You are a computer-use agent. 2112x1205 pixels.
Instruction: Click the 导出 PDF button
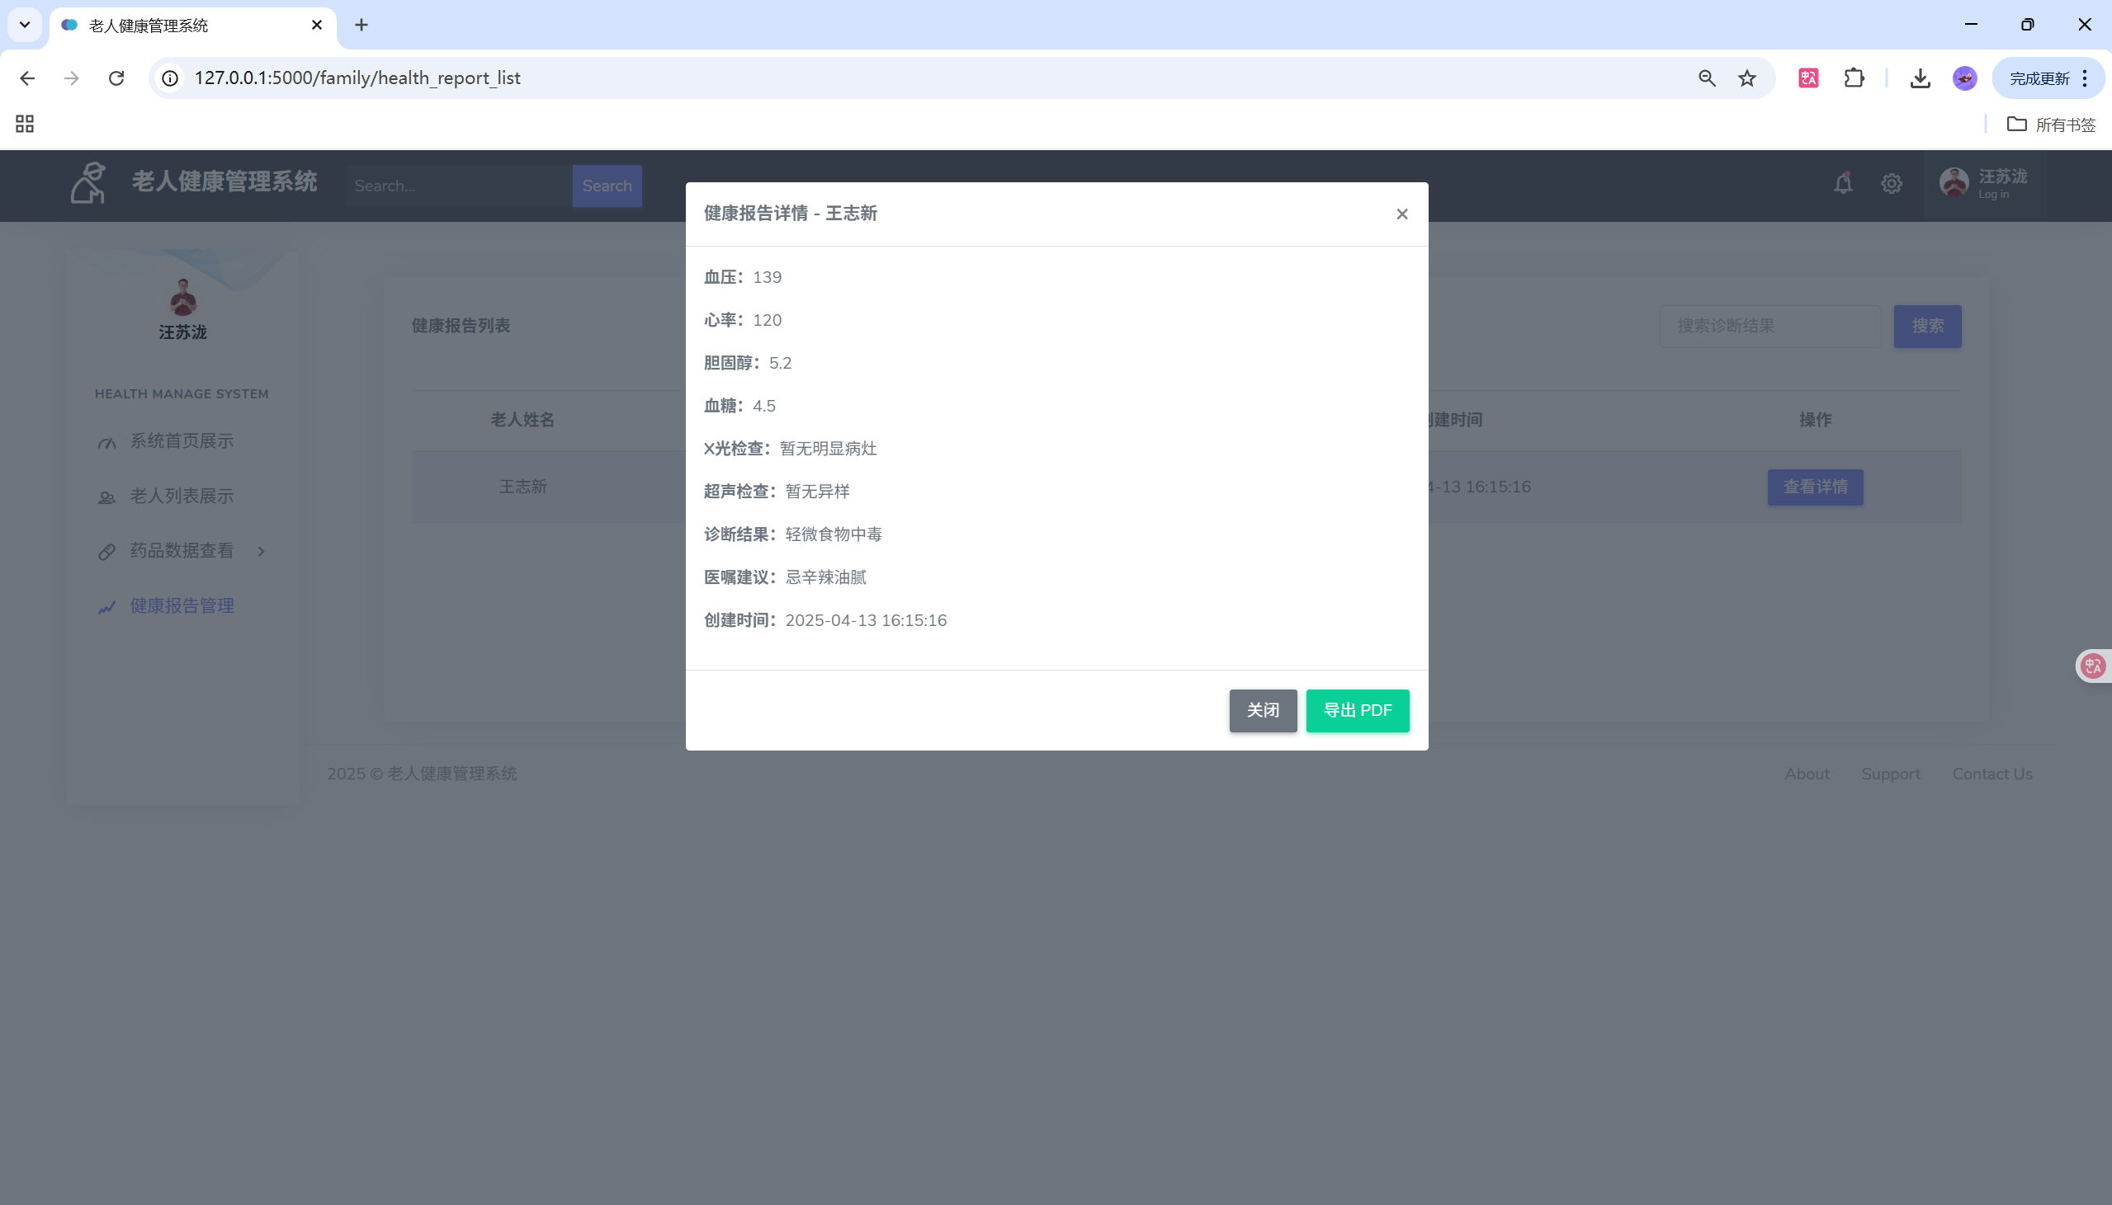(x=1357, y=710)
